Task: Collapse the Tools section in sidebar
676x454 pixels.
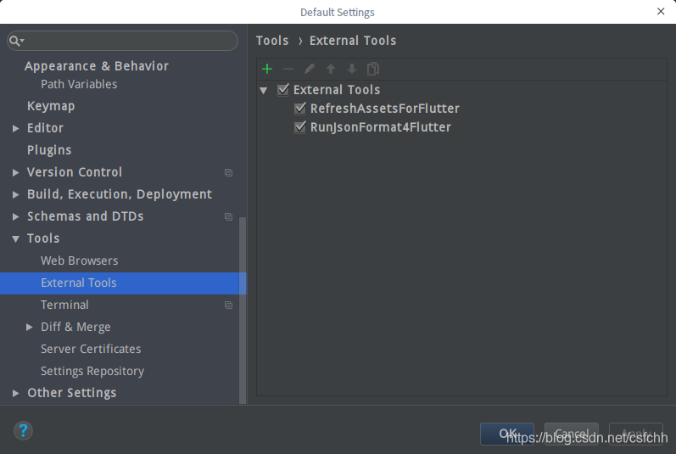Action: point(15,238)
